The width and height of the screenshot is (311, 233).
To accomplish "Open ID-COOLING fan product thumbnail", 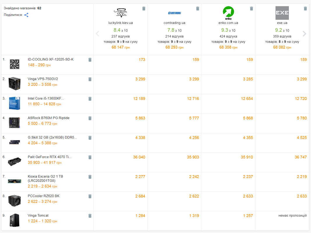I will (x=15, y=64).
